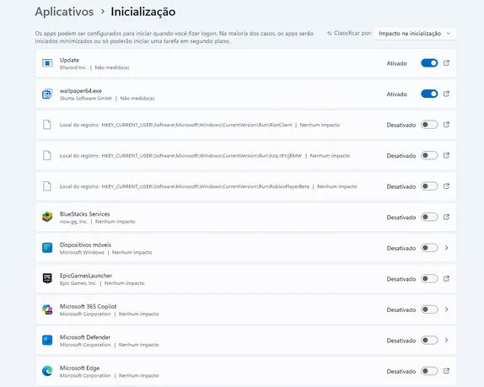Open external link for EpicGamesLauncher

(446, 279)
